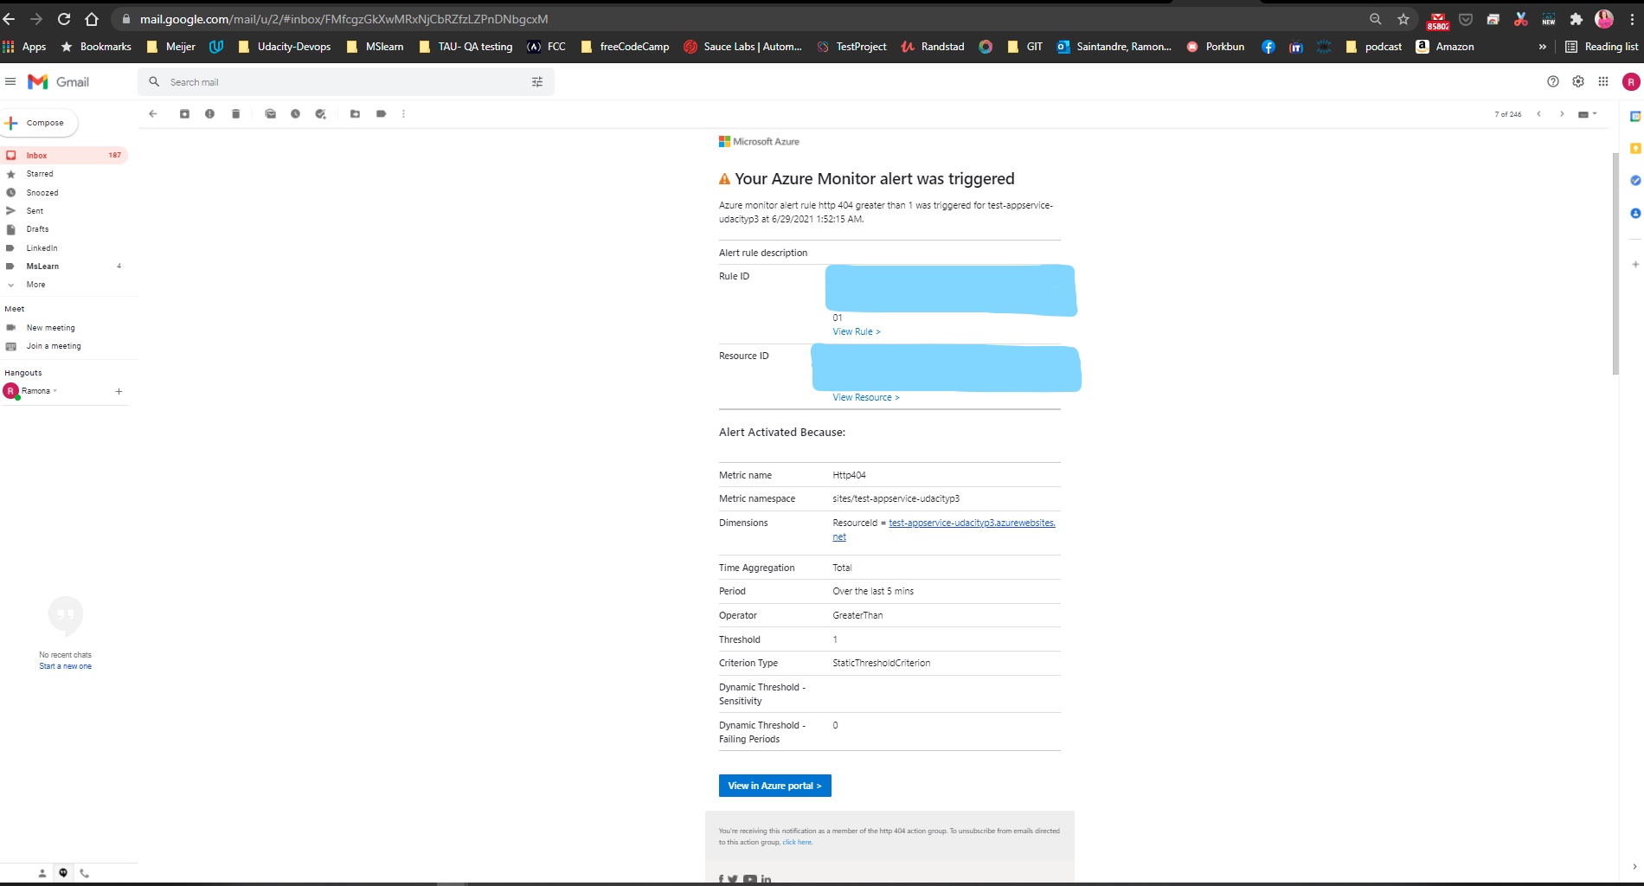The height and width of the screenshot is (886, 1644).
Task: Open Ramona Hangouts status dropdown
Action: coord(40,391)
